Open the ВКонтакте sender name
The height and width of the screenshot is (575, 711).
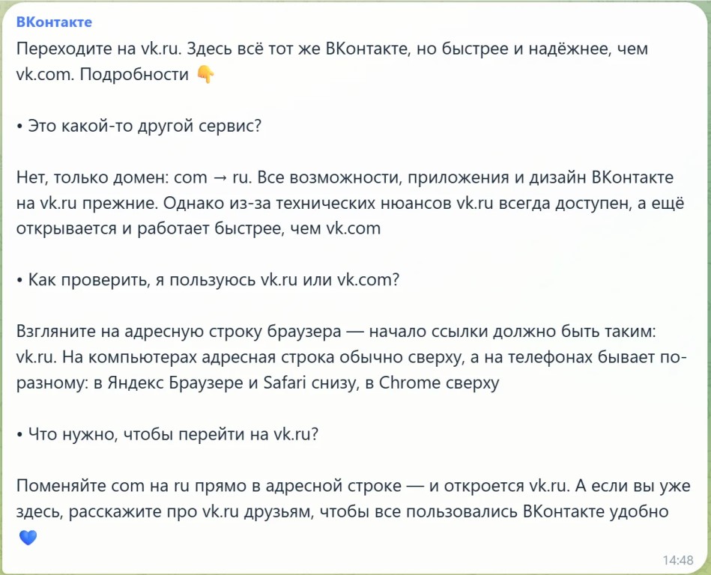coord(54,22)
